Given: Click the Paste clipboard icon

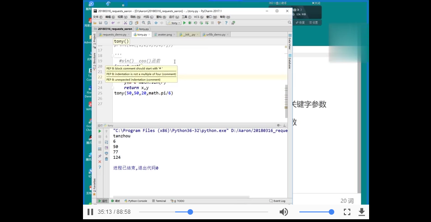Looking at the screenshot, I should 137,23.
